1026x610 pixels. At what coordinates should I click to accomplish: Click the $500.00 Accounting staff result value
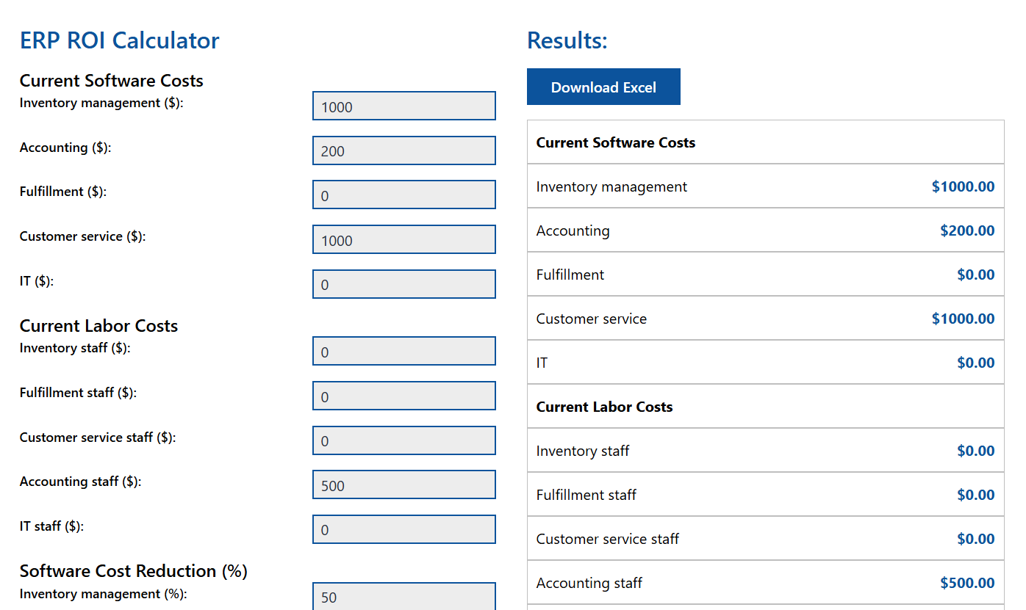[x=967, y=583]
